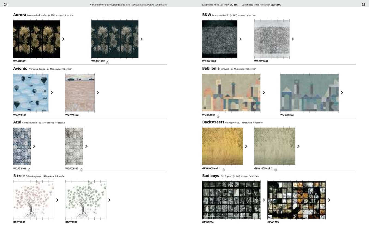Click the round symbol beside code WDBA1801
The width and height of the screenshot is (369, 239).
tap(218, 116)
